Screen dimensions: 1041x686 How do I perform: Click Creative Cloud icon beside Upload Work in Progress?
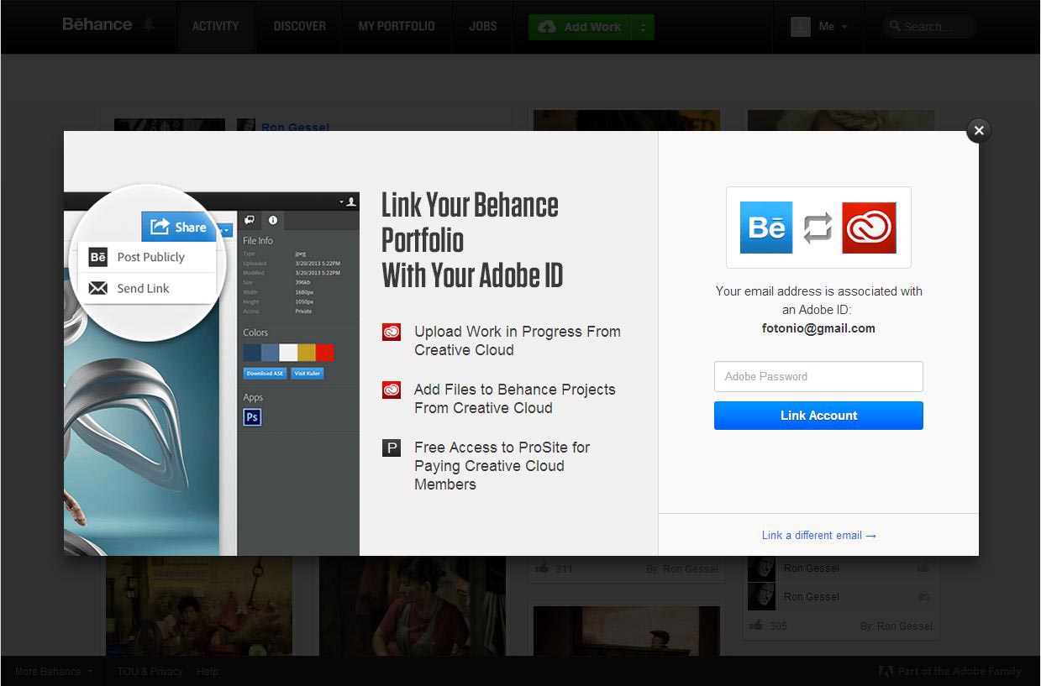tap(392, 332)
